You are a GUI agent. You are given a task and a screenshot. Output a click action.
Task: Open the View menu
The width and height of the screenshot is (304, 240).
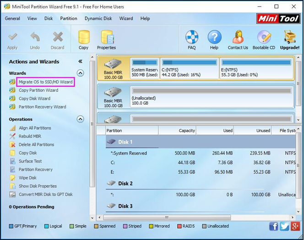point(32,18)
